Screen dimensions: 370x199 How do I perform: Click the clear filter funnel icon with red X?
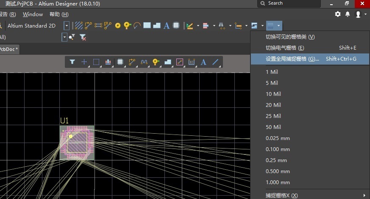83,37
